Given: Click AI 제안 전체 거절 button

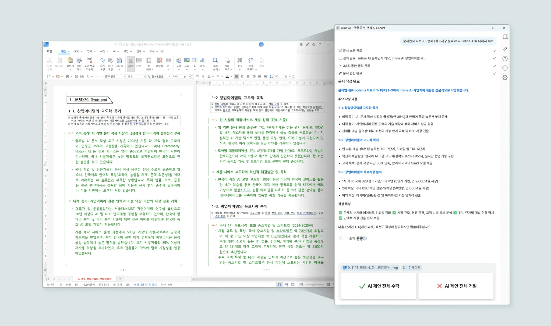Looking at the screenshot, I should click(456, 286).
